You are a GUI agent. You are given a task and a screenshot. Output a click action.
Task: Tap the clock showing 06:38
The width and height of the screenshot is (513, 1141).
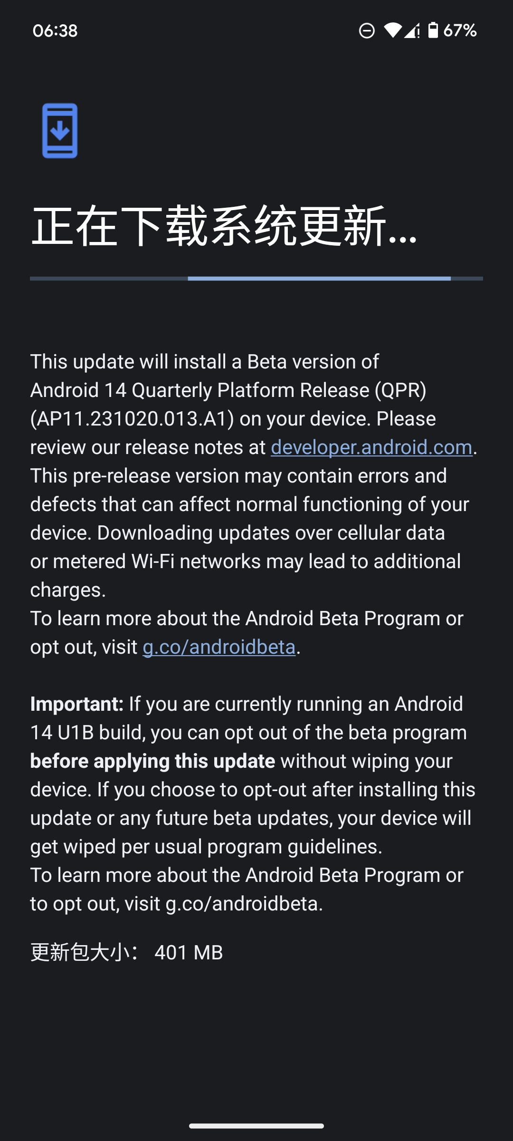click(x=56, y=31)
